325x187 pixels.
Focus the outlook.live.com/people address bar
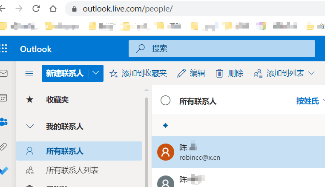click(x=195, y=9)
